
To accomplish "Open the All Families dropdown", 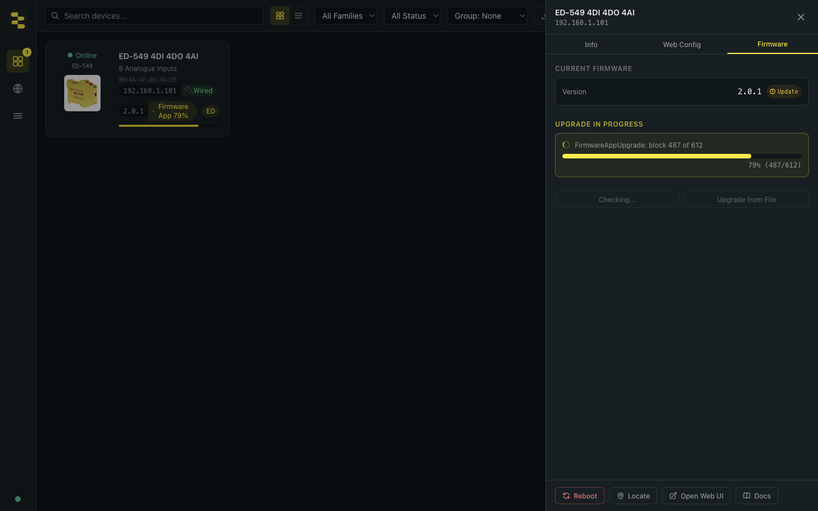I will coord(346,16).
